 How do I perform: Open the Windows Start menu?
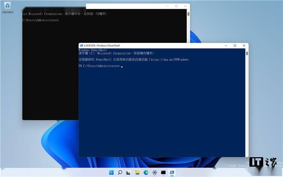[111, 172]
